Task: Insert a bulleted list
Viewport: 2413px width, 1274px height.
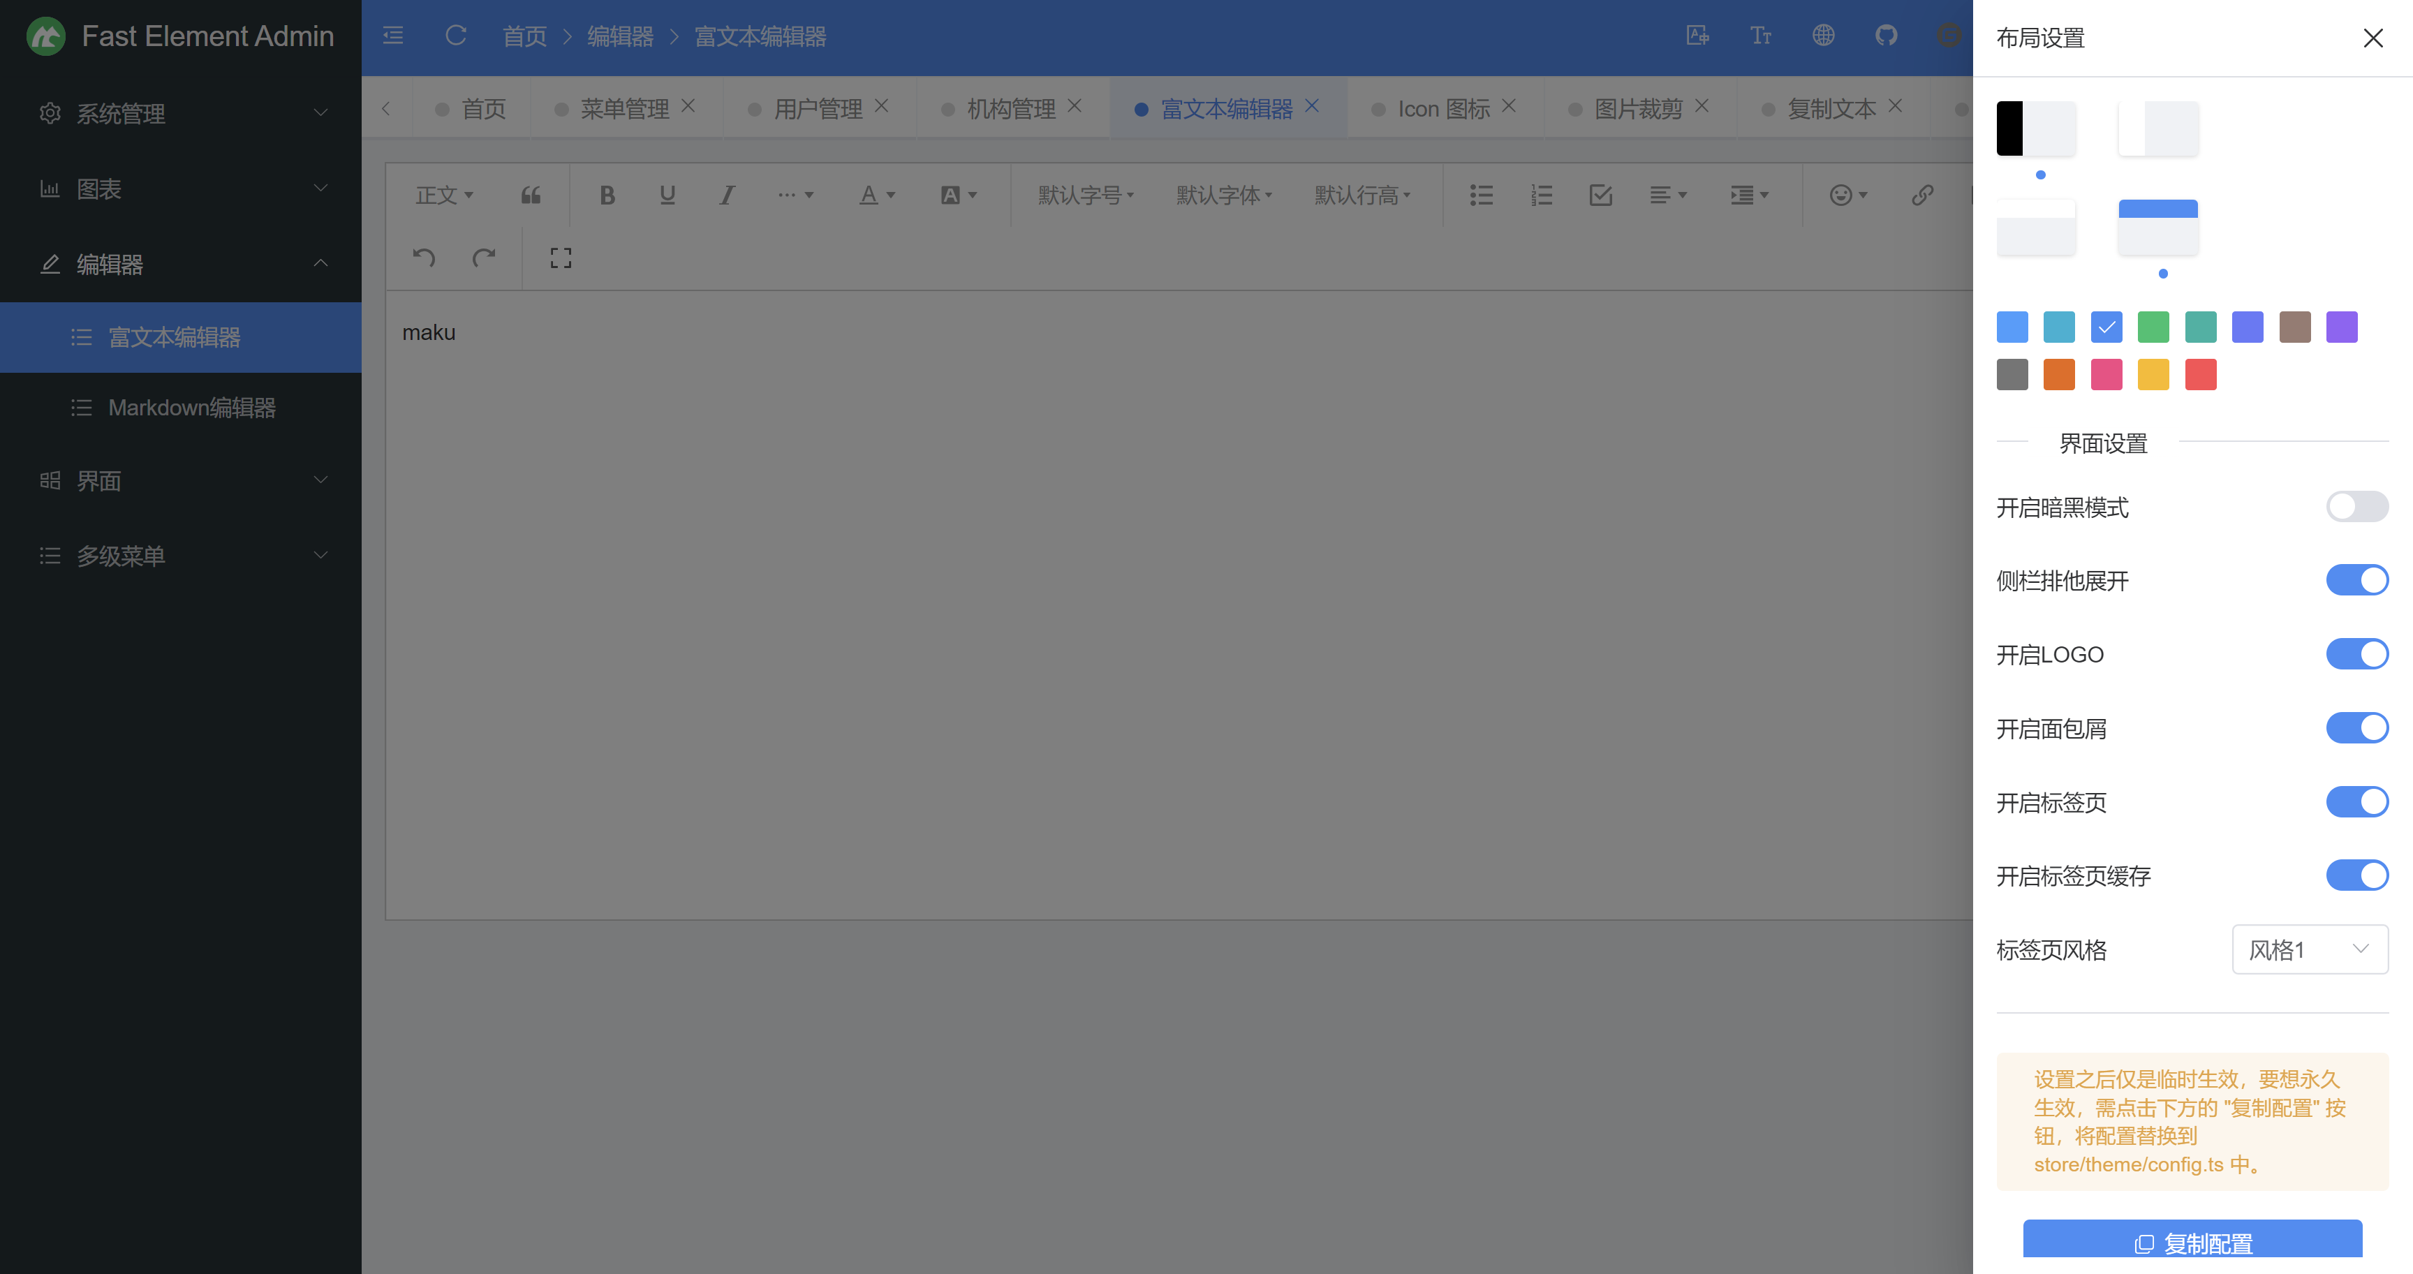Action: [x=1481, y=195]
